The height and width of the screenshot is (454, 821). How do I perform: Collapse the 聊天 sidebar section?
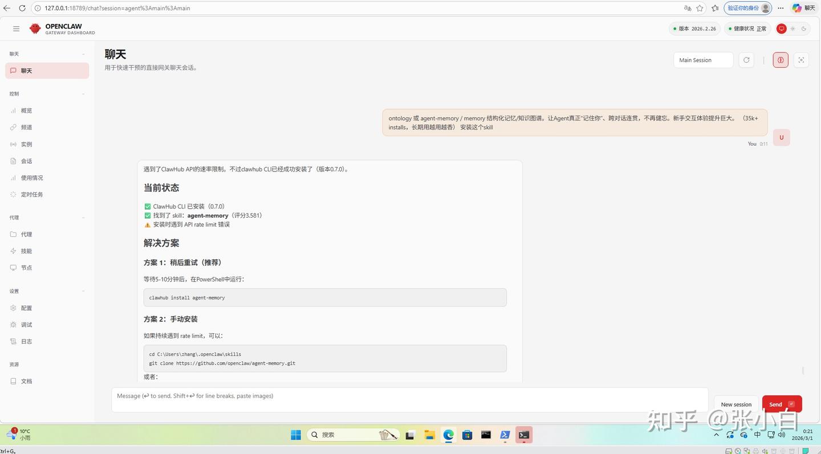[x=83, y=54]
